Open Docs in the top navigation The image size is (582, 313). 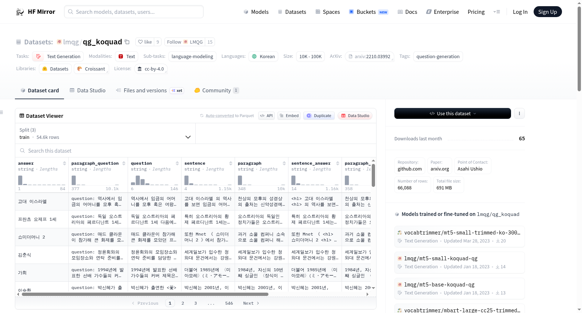pyautogui.click(x=407, y=12)
